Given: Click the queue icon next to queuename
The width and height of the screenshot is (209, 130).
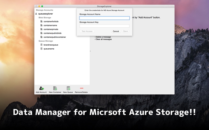Looking at the screenshot, I should click(x=42, y=49).
